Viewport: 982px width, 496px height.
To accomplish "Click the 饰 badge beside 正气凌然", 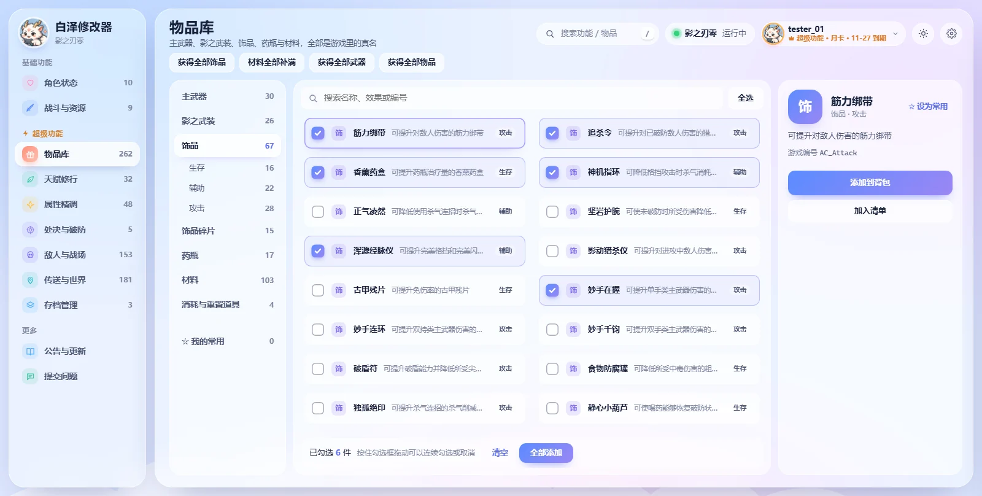I will [x=339, y=212].
